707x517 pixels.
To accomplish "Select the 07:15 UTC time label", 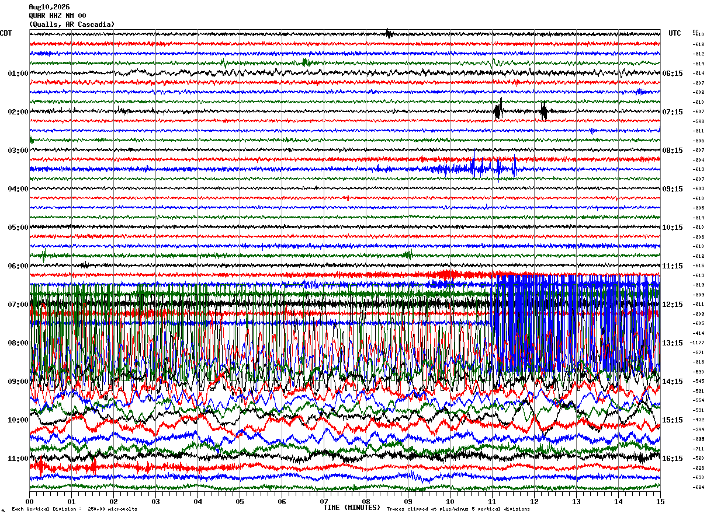I will click(673, 112).
